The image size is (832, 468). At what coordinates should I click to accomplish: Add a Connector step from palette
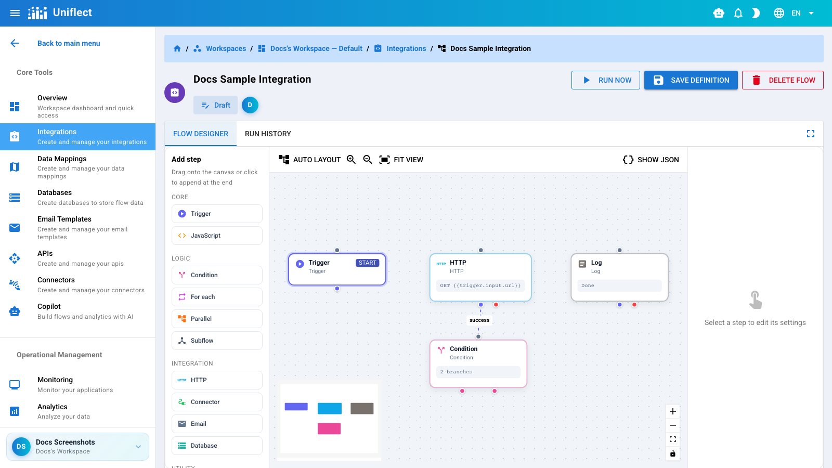coord(217,402)
